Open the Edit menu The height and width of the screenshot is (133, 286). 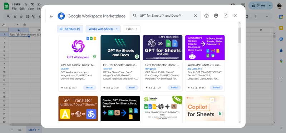22,9
